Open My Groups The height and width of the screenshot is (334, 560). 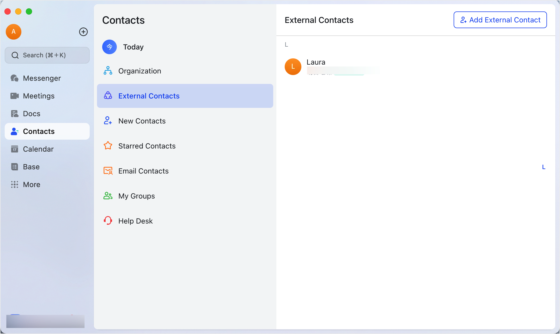tap(136, 196)
